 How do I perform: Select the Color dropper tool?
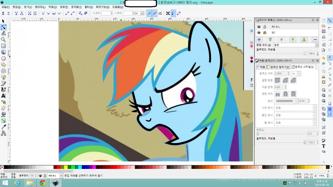(x=3, y=127)
